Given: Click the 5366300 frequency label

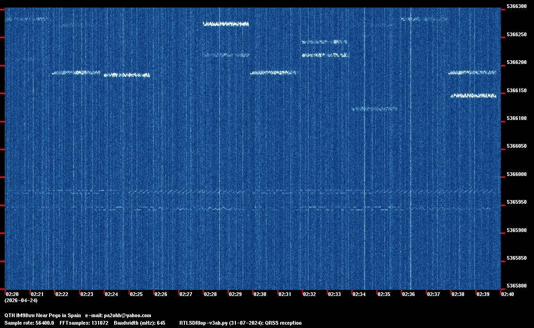Looking at the screenshot, I should click(516, 7).
